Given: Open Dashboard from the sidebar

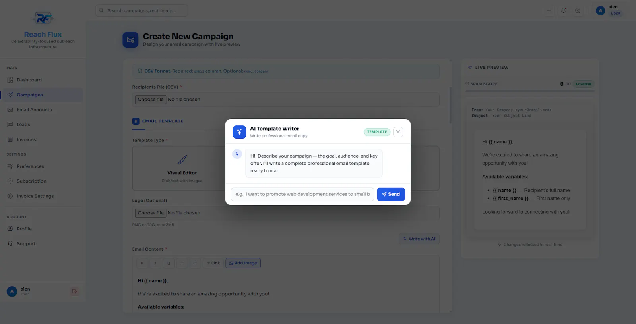Looking at the screenshot, I should point(43,80).
